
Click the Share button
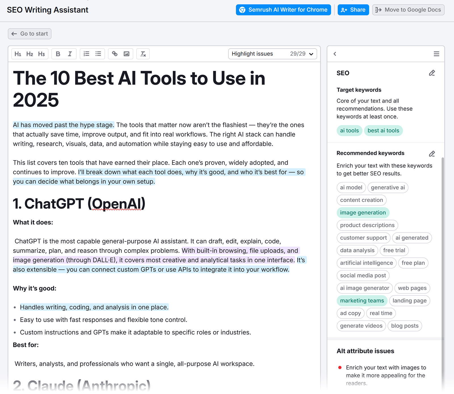click(x=353, y=10)
